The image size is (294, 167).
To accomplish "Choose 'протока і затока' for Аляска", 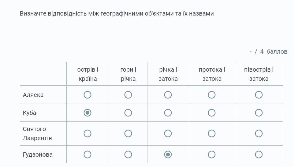I will (x=212, y=95).
